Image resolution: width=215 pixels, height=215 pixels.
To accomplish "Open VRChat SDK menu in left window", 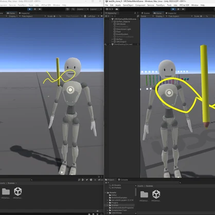I will [46, 5].
